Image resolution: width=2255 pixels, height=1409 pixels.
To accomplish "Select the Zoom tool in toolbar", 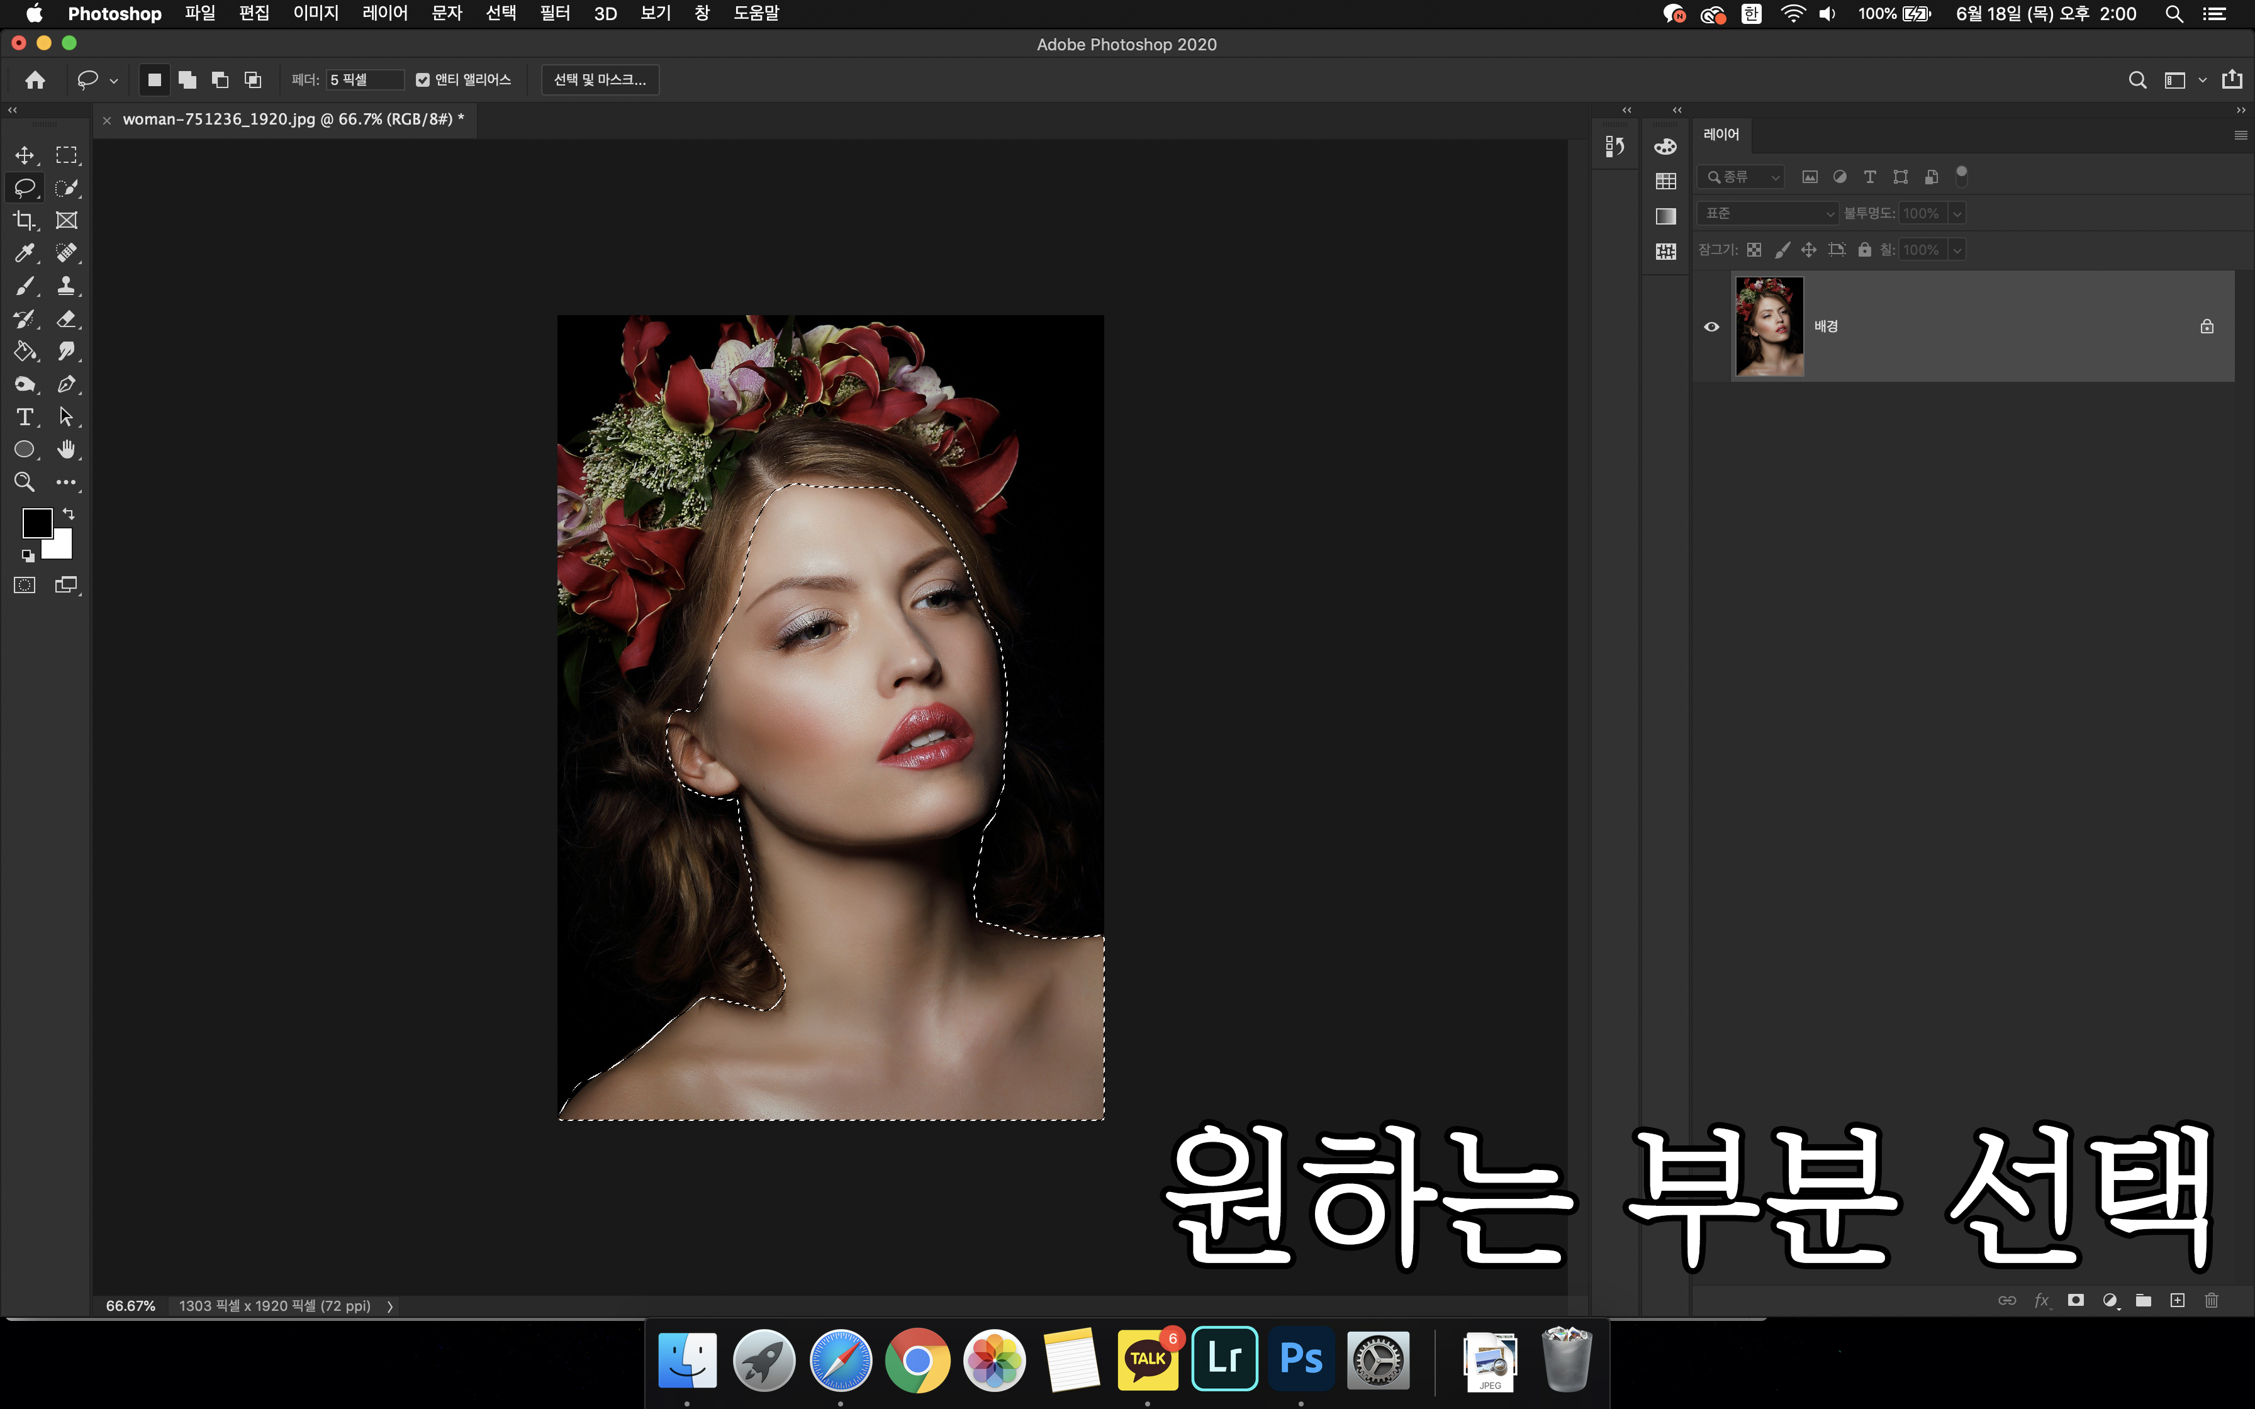I will pyautogui.click(x=25, y=482).
